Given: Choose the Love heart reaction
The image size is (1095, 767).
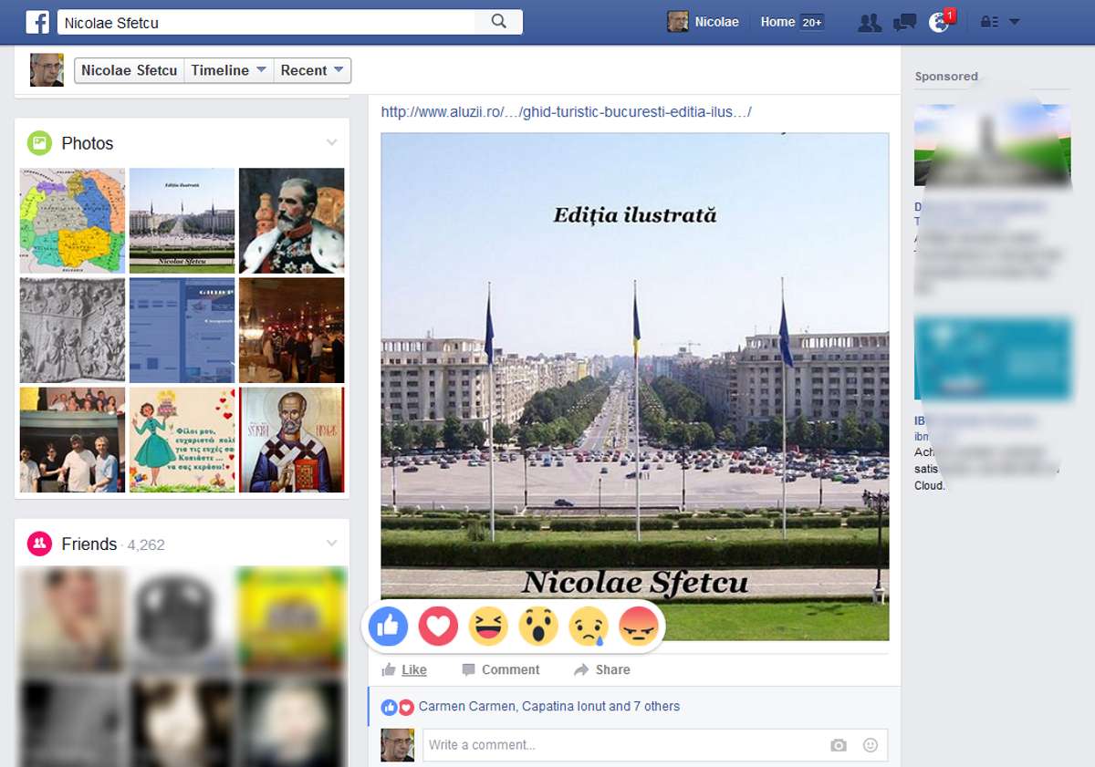Looking at the screenshot, I should point(439,627).
